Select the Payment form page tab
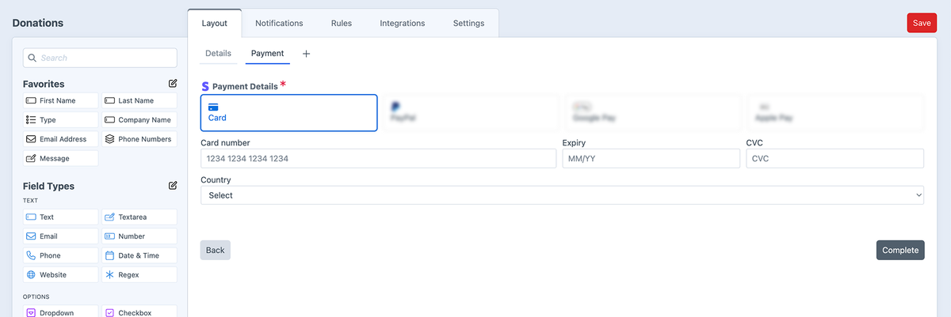951x317 pixels. 268,54
